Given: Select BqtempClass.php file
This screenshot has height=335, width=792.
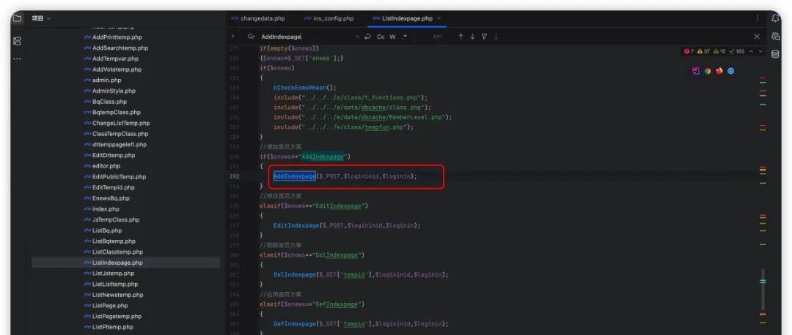Looking at the screenshot, I should pyautogui.click(x=112, y=113).
